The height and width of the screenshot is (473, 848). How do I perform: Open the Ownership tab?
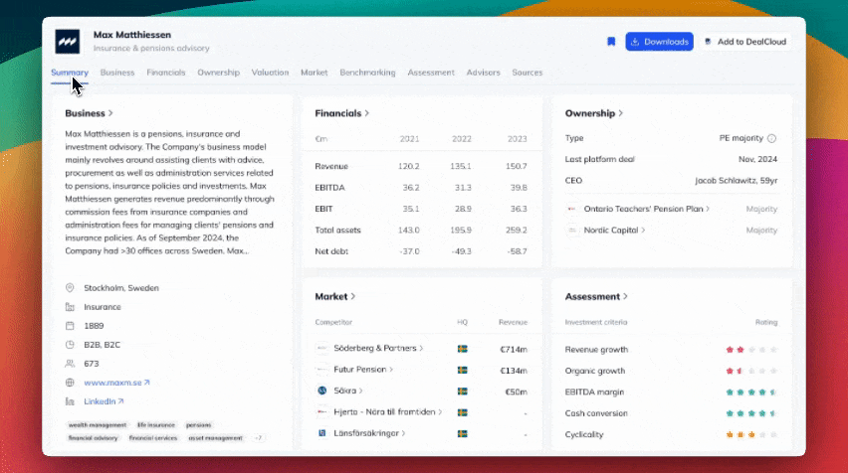[x=219, y=73]
